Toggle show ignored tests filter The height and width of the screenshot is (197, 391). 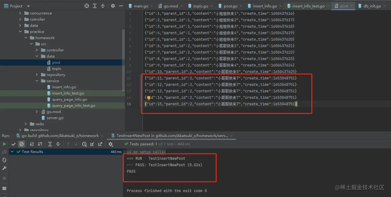click(22, 144)
